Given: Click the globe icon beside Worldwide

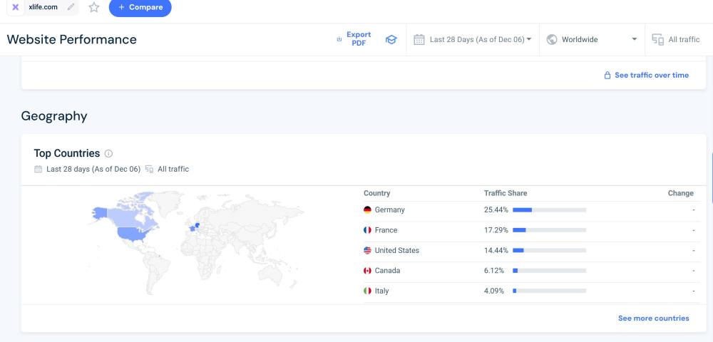Looking at the screenshot, I should pos(552,40).
